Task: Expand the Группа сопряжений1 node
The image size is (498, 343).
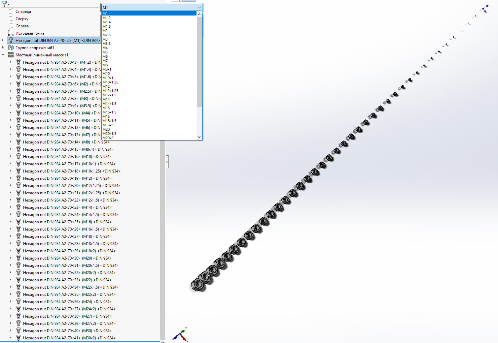Action: (3, 47)
